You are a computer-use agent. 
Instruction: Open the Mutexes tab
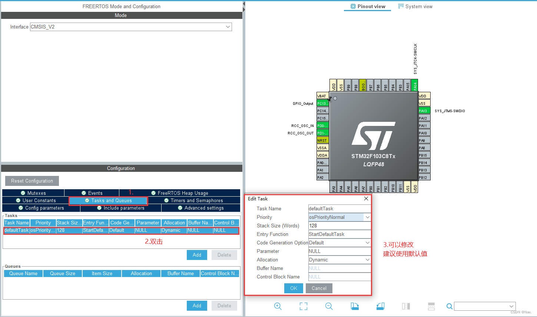33,193
